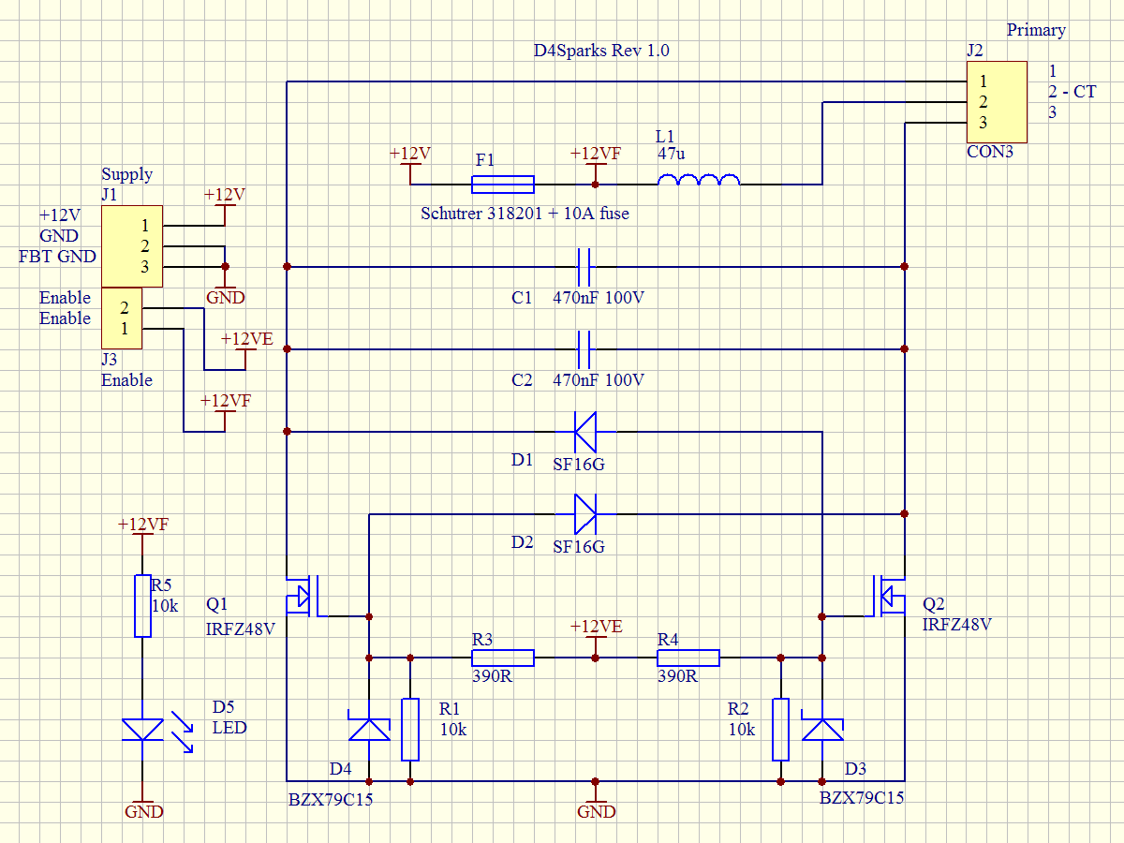Select resistor R2 next to D3
This screenshot has height=843, width=1124.
point(780,729)
